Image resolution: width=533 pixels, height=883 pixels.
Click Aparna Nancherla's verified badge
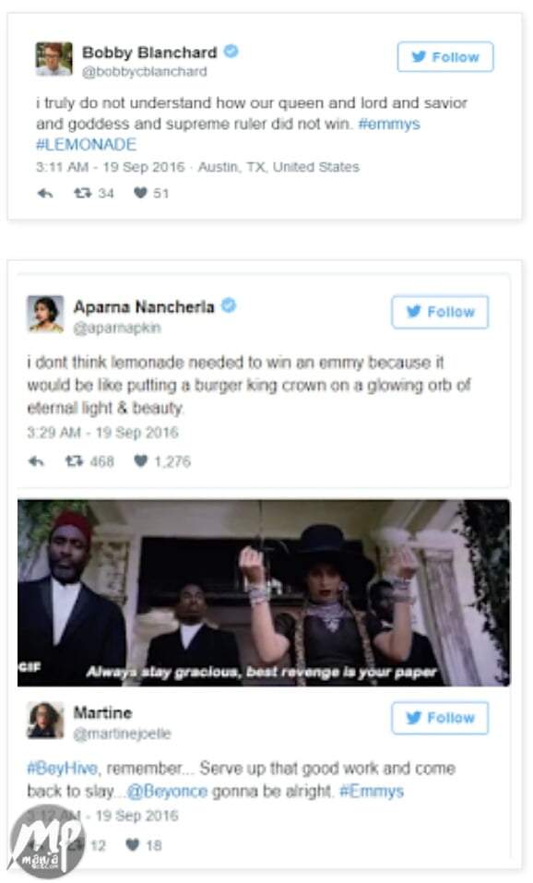[228, 305]
